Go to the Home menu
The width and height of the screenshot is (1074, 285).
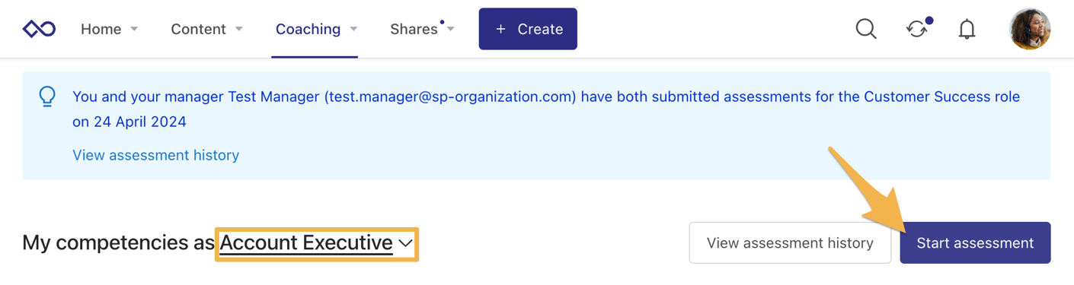click(101, 29)
